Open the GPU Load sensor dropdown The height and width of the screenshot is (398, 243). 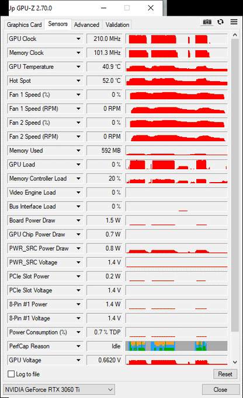pyautogui.click(x=78, y=165)
